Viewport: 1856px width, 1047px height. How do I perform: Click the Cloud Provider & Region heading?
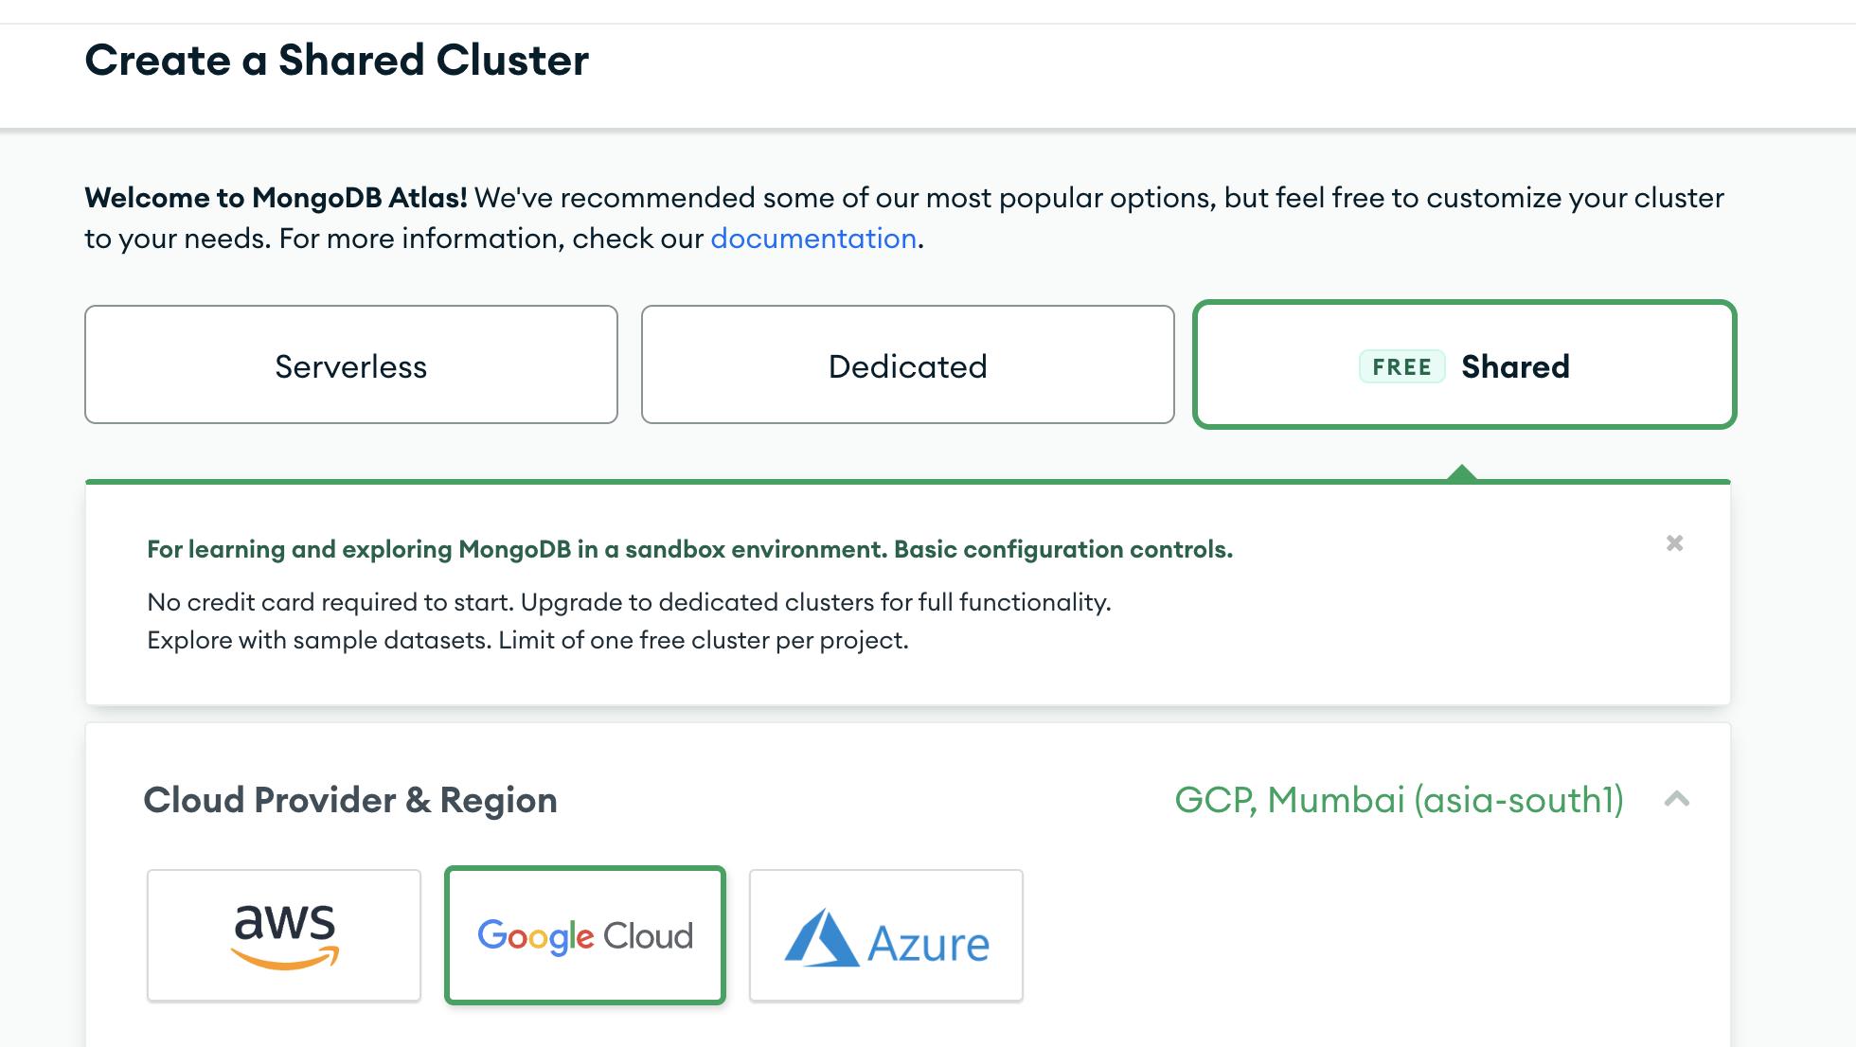click(x=350, y=800)
